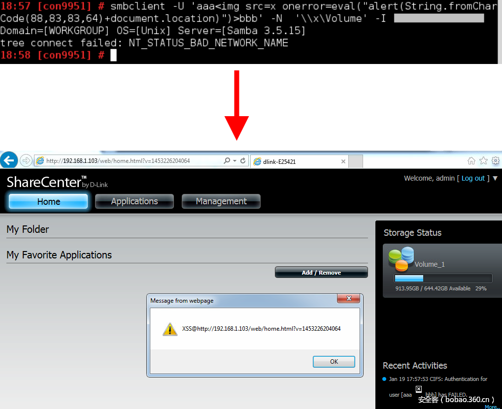Select the dlink-E25421 tab
This screenshot has width=502, height=409.
click(x=299, y=161)
